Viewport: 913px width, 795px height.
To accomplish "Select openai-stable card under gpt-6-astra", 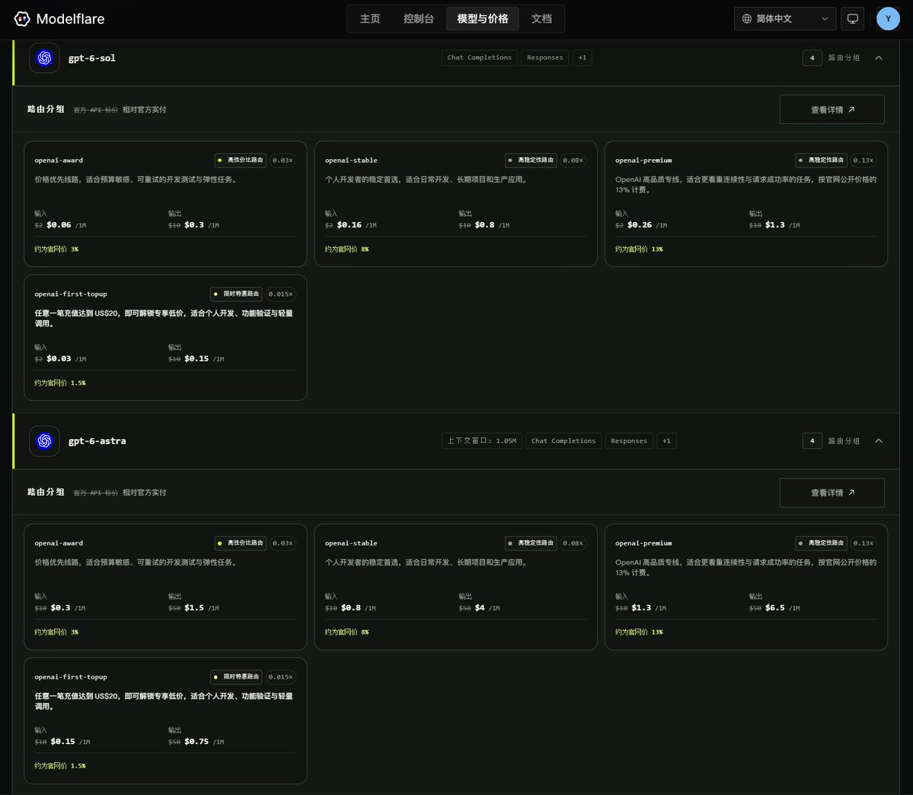I will (x=456, y=587).
